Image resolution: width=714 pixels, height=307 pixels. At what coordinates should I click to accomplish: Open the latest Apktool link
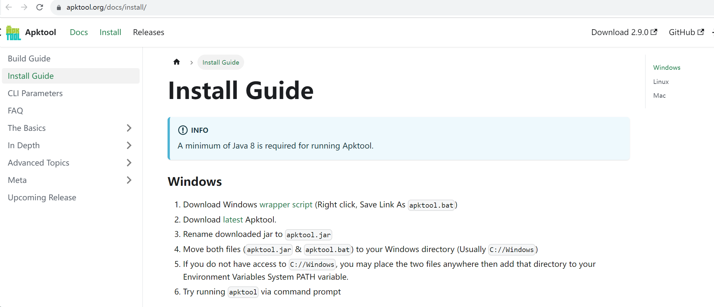pos(233,220)
